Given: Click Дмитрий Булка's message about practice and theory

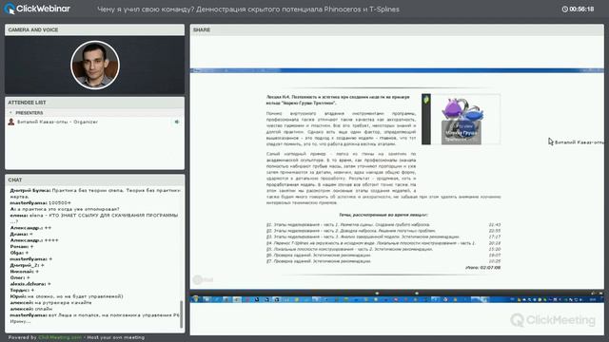Looking at the screenshot, I should pyautogui.click(x=95, y=194).
